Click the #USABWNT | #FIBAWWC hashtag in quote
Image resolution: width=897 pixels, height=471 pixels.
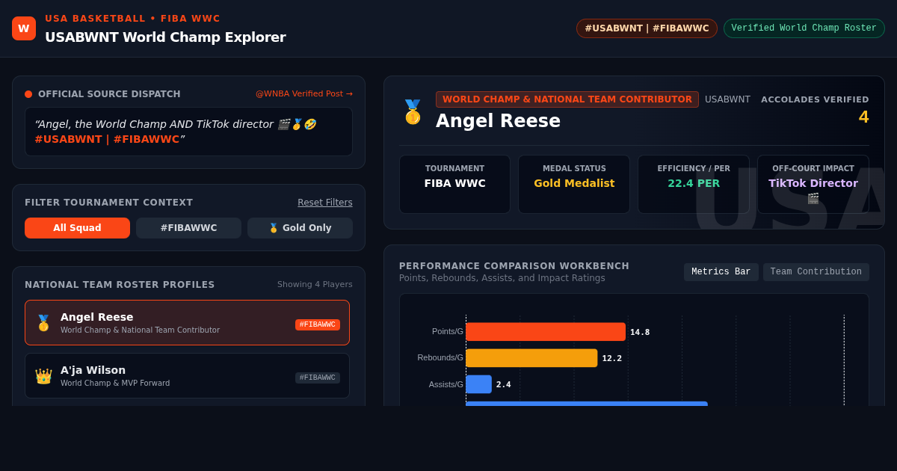tap(107, 139)
